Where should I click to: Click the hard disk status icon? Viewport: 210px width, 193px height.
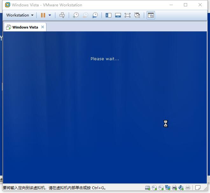pos(148,188)
